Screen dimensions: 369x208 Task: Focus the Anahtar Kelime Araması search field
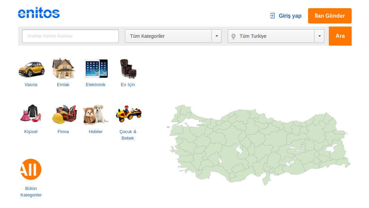click(70, 36)
